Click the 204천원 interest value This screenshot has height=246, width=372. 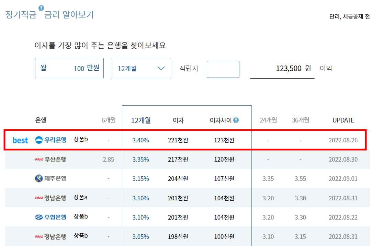pyautogui.click(x=178, y=179)
